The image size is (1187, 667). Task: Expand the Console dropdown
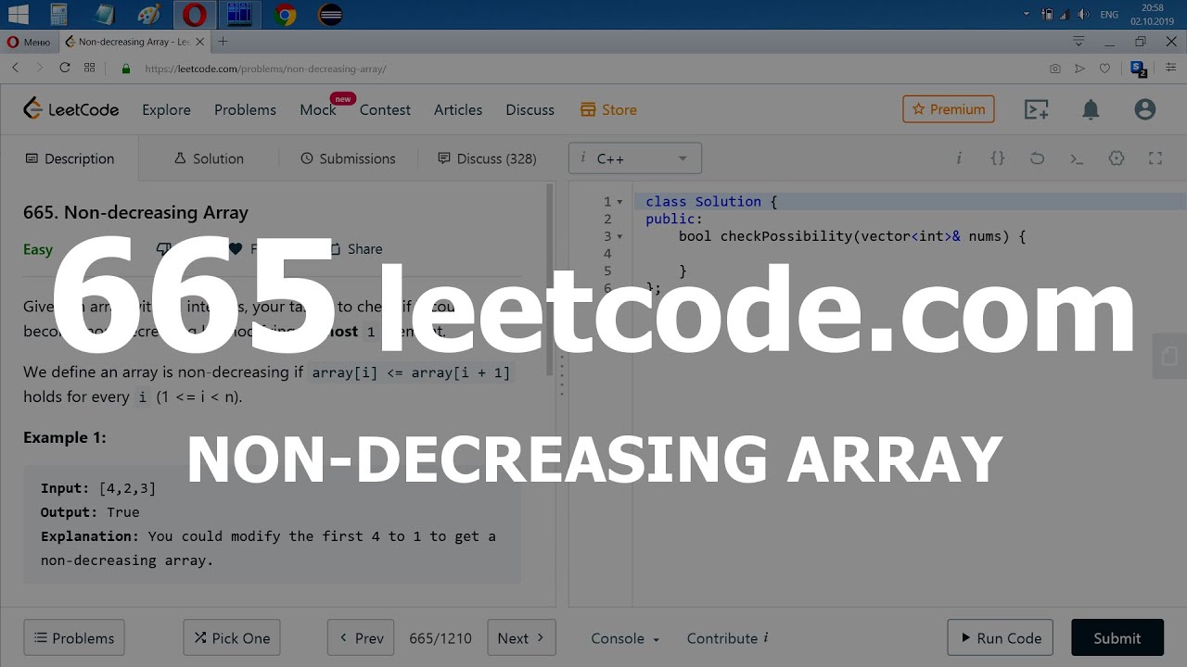625,638
